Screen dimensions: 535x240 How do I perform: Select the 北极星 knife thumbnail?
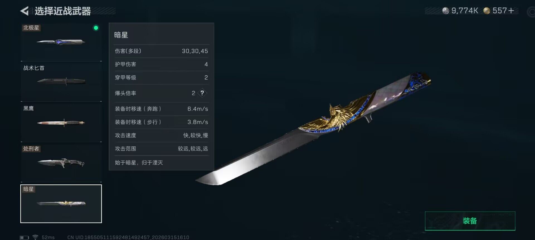point(61,42)
